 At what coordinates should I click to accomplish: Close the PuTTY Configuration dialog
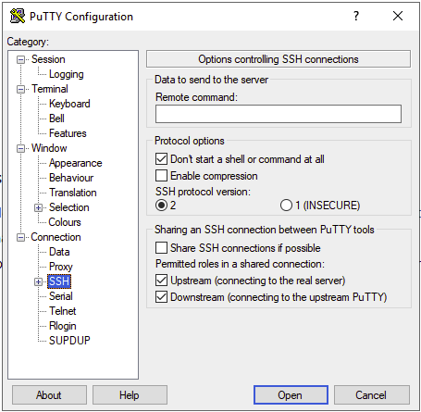tap(398, 16)
